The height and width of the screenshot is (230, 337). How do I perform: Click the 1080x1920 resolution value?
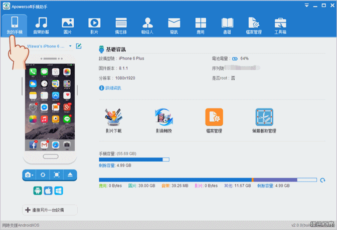(x=125, y=78)
